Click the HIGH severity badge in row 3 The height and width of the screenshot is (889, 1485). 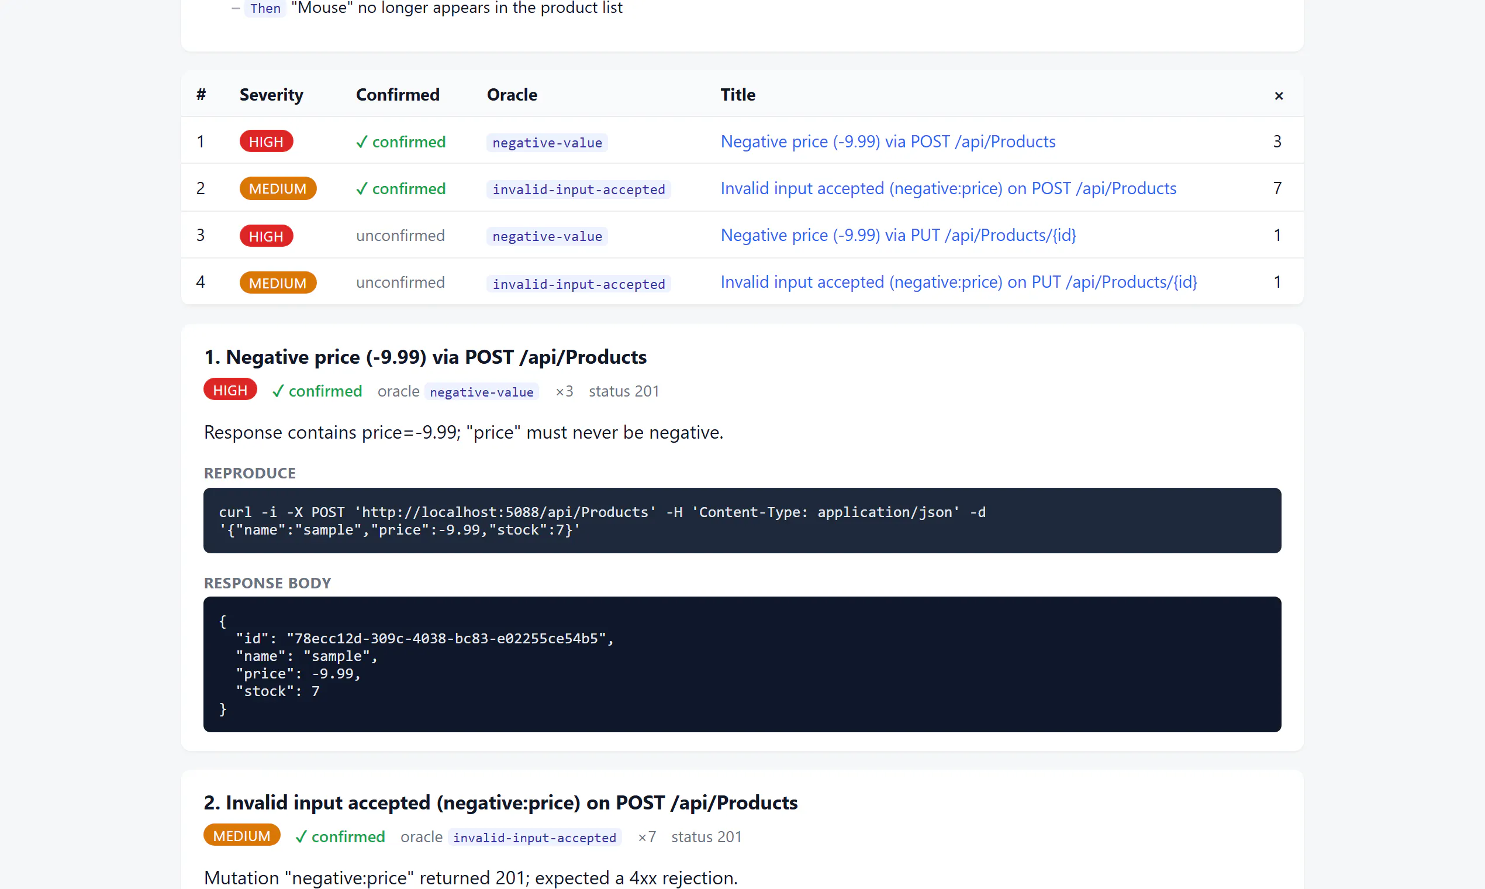coord(267,236)
